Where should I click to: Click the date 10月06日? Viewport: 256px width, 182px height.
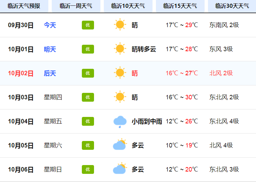coord(21,169)
